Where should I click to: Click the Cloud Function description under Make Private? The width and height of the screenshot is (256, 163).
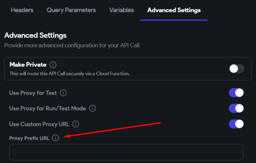[69, 74]
